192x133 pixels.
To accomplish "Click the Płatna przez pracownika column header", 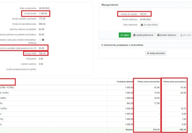I will (x=149, y=82).
